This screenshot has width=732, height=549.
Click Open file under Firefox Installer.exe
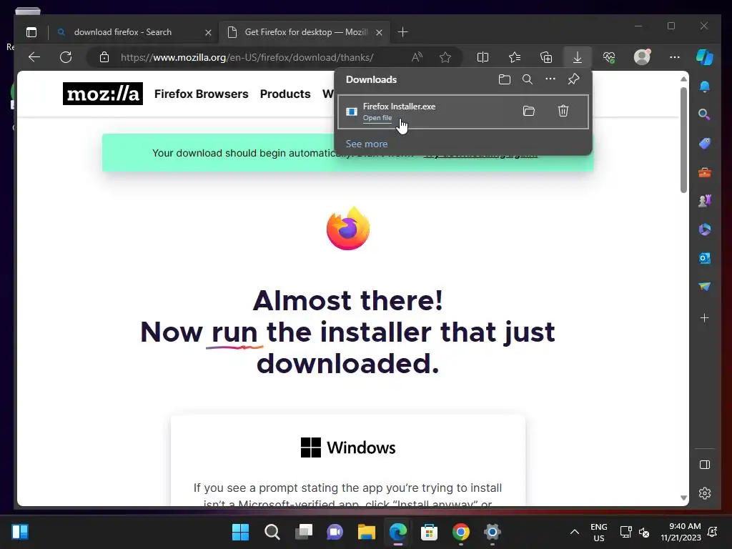point(377,118)
